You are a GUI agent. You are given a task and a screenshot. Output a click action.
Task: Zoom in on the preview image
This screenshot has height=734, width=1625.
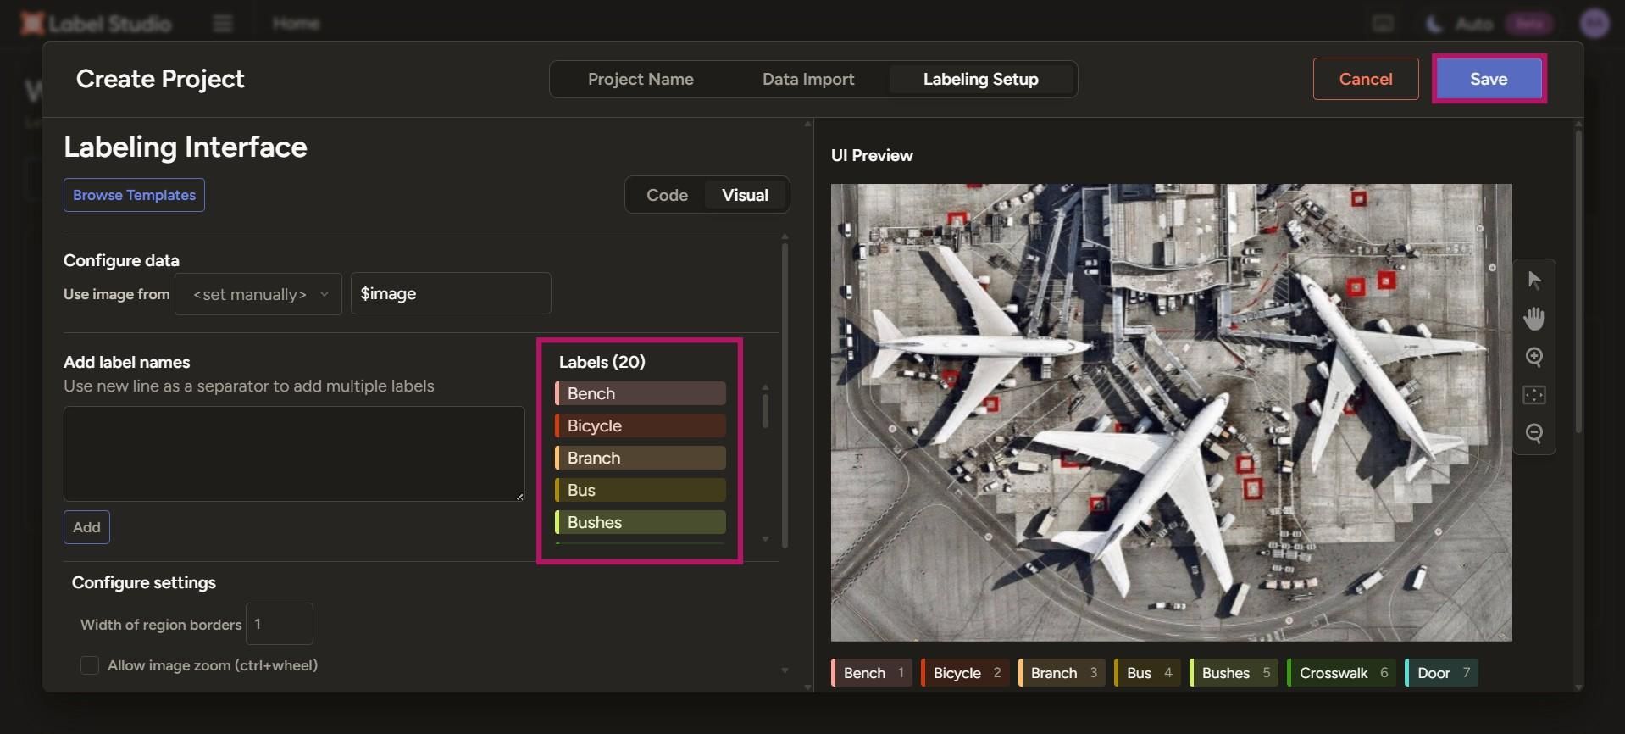click(x=1534, y=357)
